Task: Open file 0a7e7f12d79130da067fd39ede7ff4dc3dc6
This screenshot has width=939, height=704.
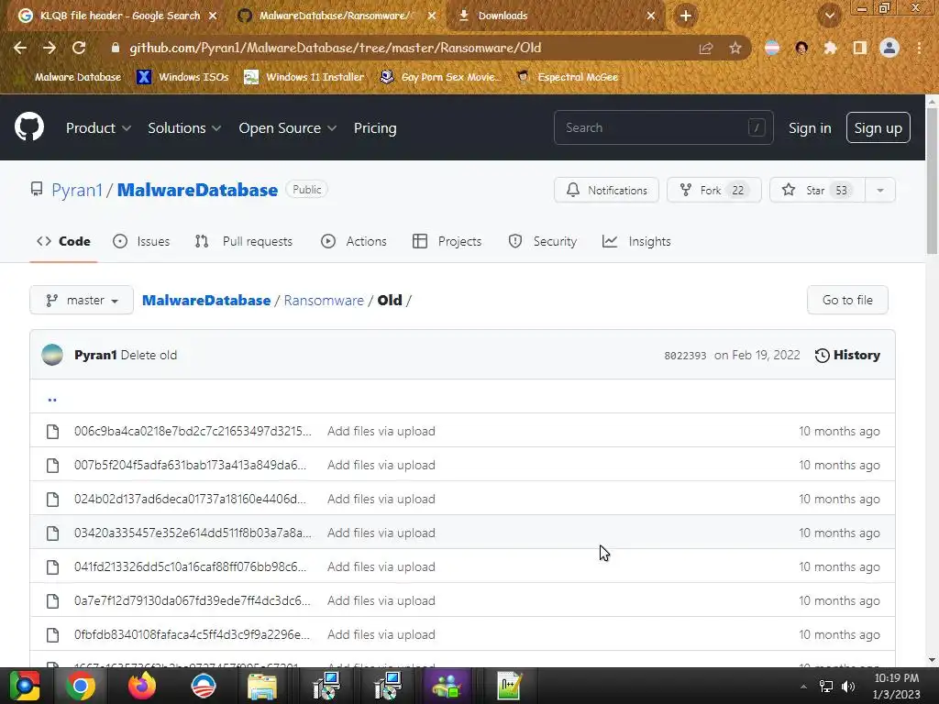Action: [x=193, y=601]
